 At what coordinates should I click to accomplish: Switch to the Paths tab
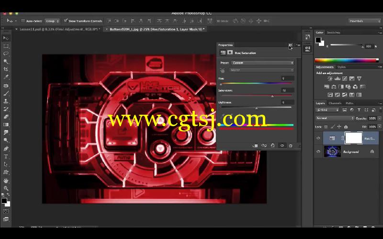(x=349, y=103)
